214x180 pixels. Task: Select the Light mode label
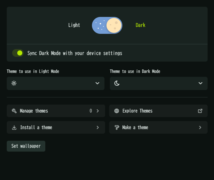coord(74,25)
